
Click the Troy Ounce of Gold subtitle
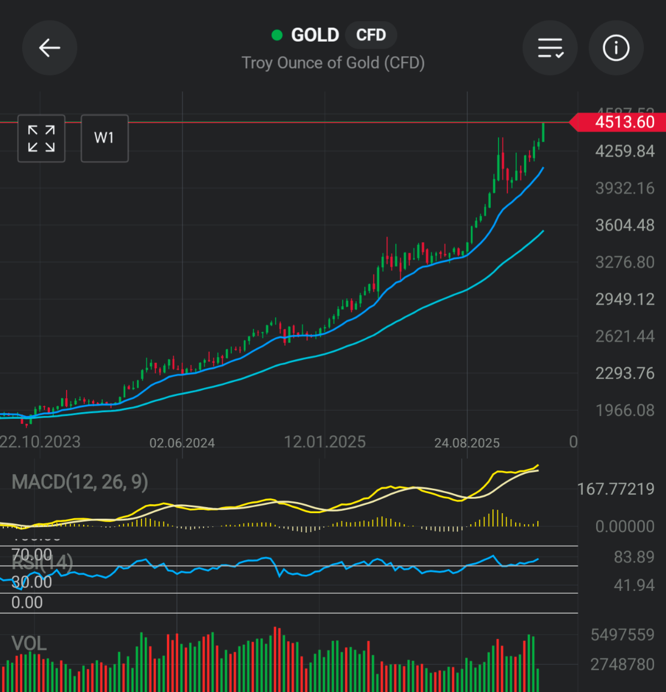(333, 63)
